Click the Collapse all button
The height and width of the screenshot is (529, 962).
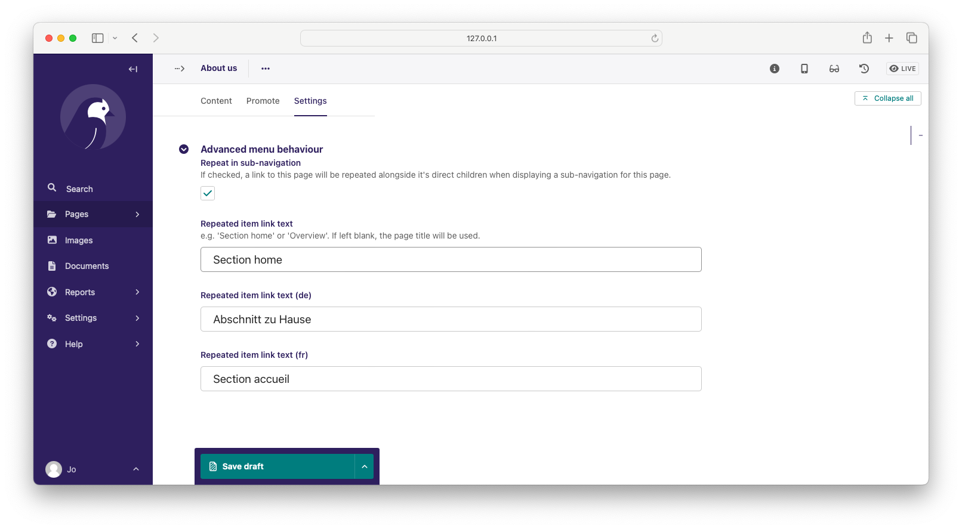[x=888, y=98]
